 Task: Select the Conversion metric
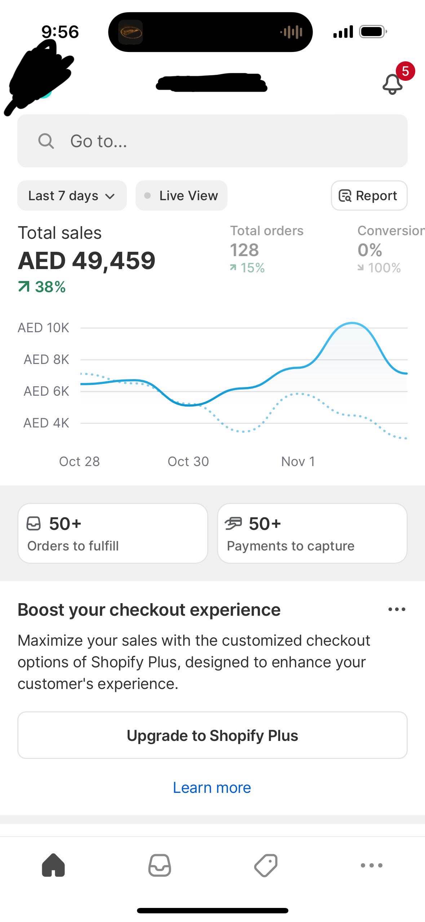[x=391, y=249]
